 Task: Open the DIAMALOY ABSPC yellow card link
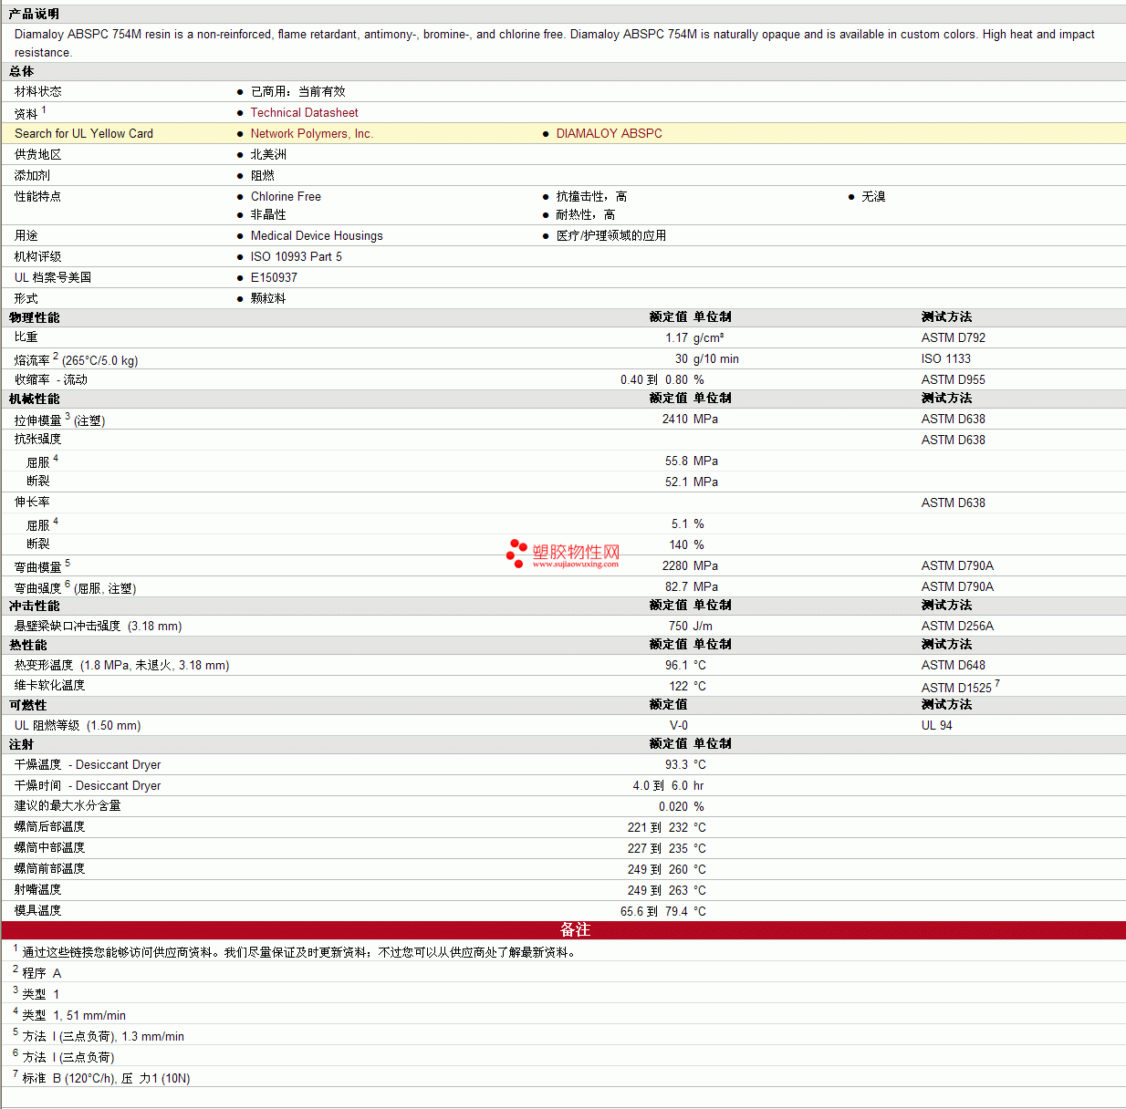[x=610, y=133]
